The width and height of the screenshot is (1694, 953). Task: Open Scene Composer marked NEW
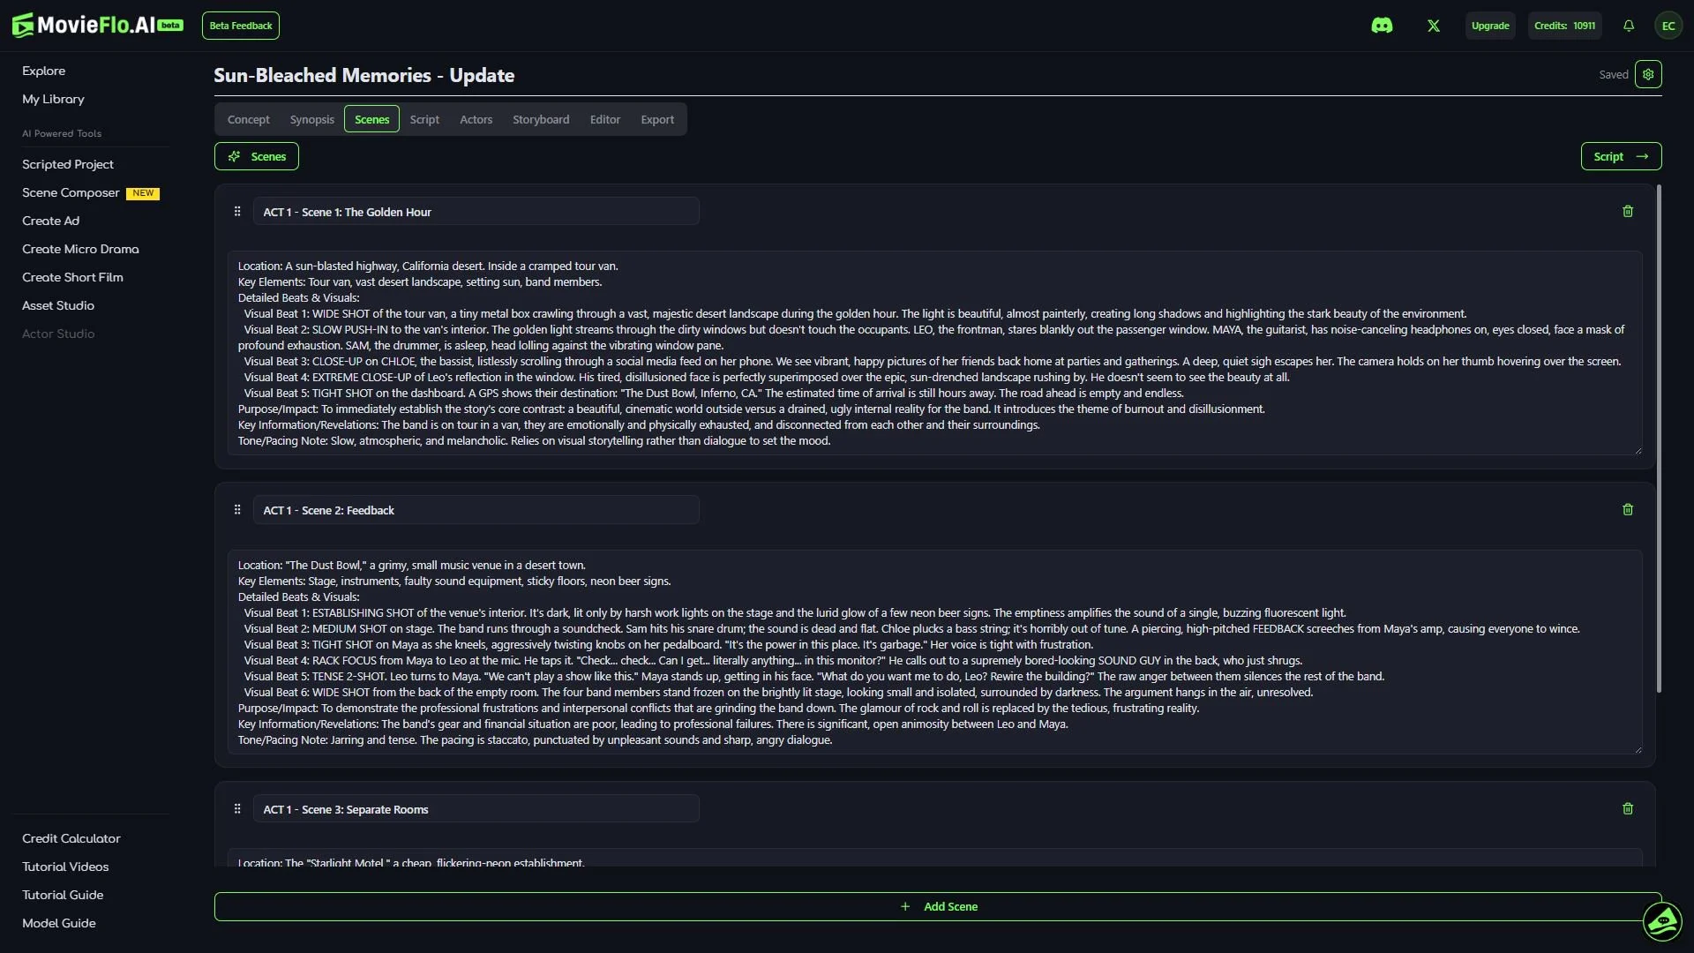pos(71,192)
